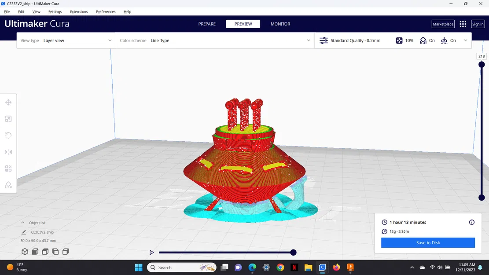
Task: Open Per Model Settings tool
Action: click(x=8, y=169)
